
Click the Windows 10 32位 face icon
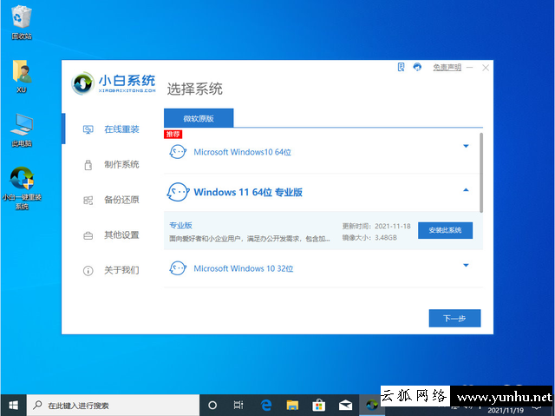[x=178, y=268]
